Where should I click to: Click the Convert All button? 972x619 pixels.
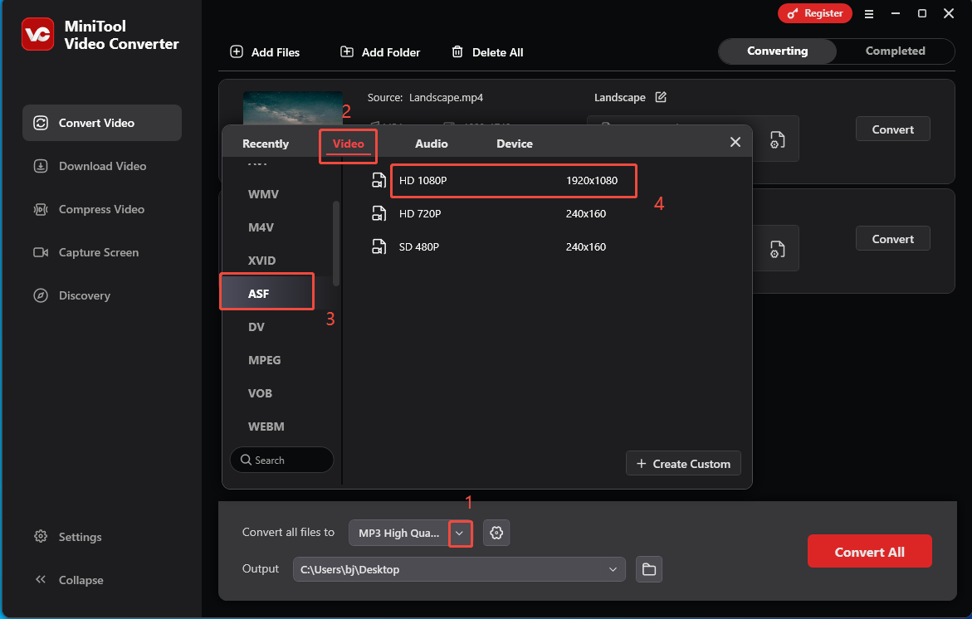pyautogui.click(x=869, y=551)
